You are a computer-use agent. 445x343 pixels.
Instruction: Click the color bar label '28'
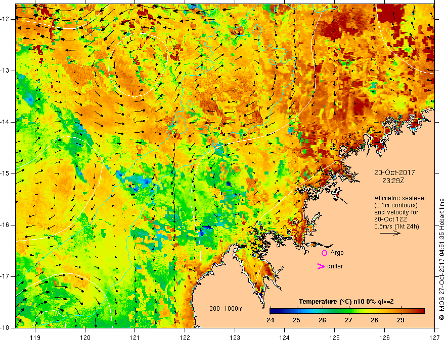(374, 320)
